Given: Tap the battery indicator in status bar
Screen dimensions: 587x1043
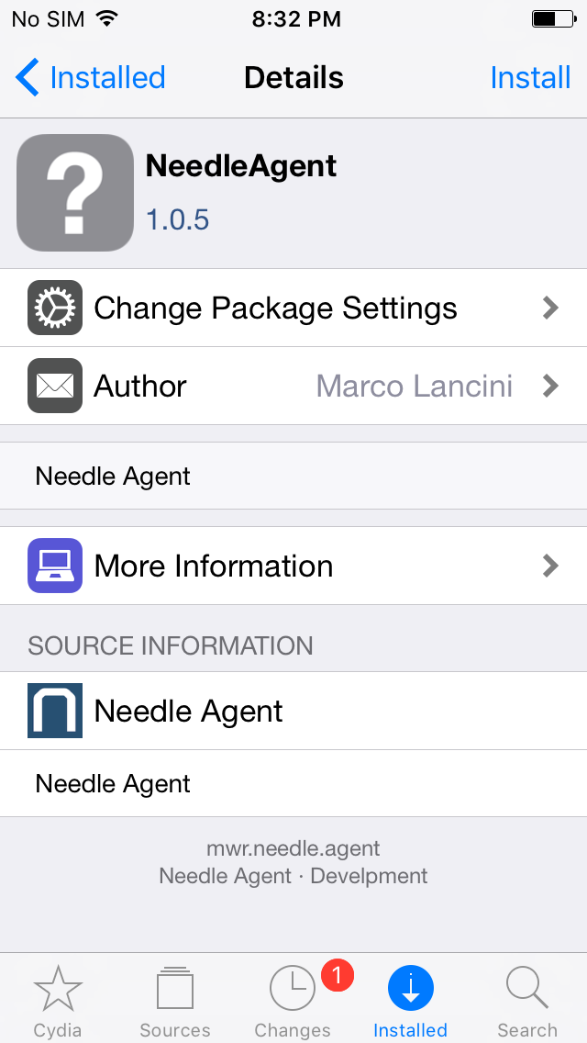Looking at the screenshot, I should 548,19.
